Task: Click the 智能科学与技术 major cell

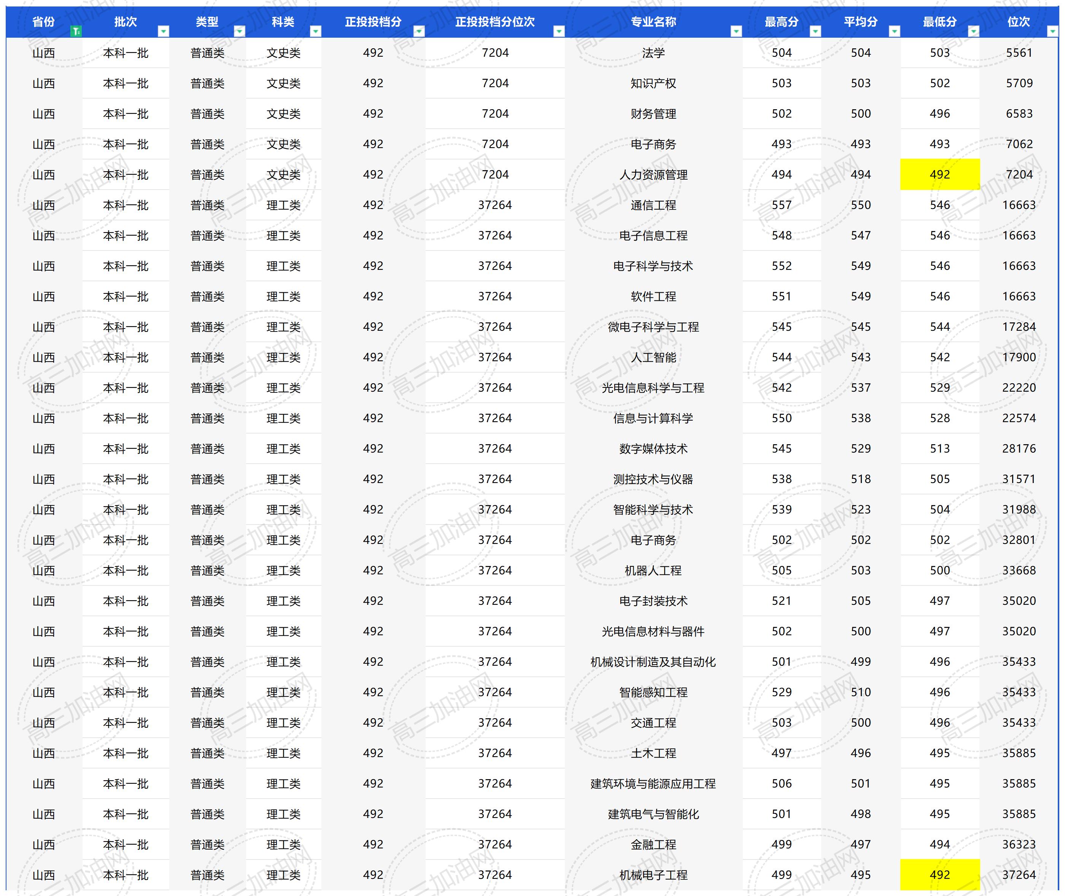Action: (x=653, y=509)
